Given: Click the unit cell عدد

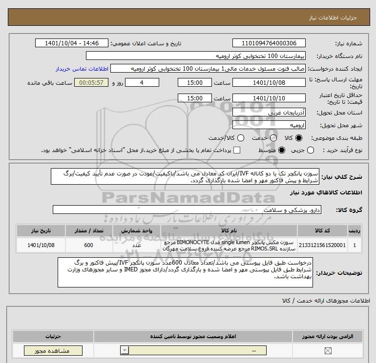Looking at the screenshot, I should click(136, 245).
